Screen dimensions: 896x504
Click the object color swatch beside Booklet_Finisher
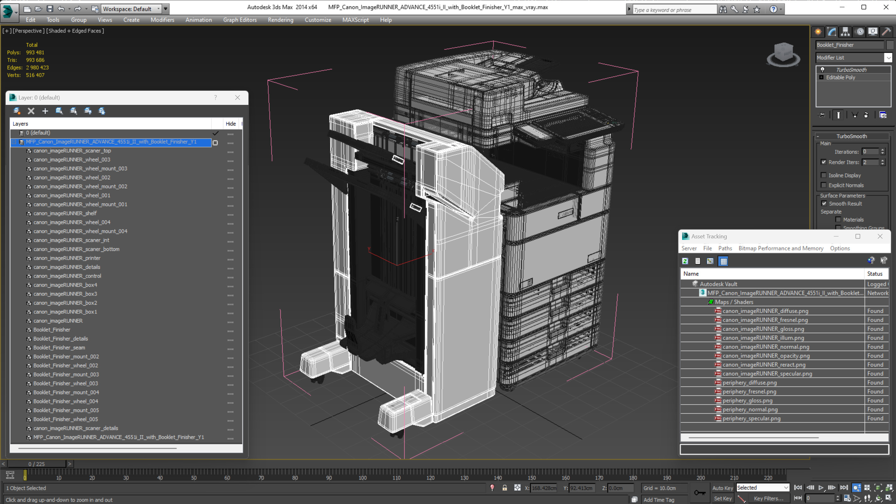(x=890, y=45)
